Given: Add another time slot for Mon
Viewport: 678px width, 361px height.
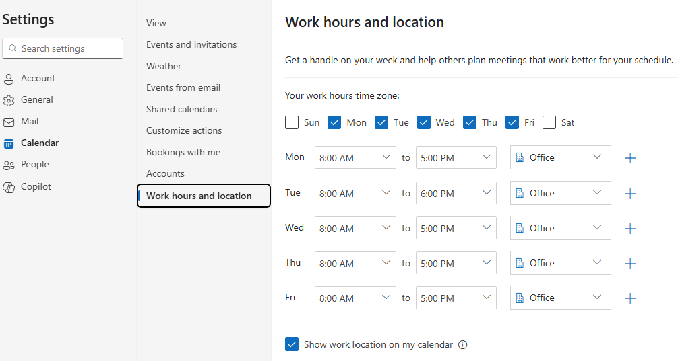Looking at the screenshot, I should (x=630, y=158).
